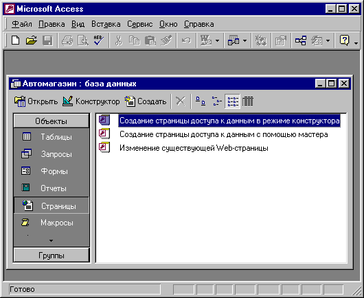
Task: Click the Office Links toolbar icon
Action: pos(206,40)
